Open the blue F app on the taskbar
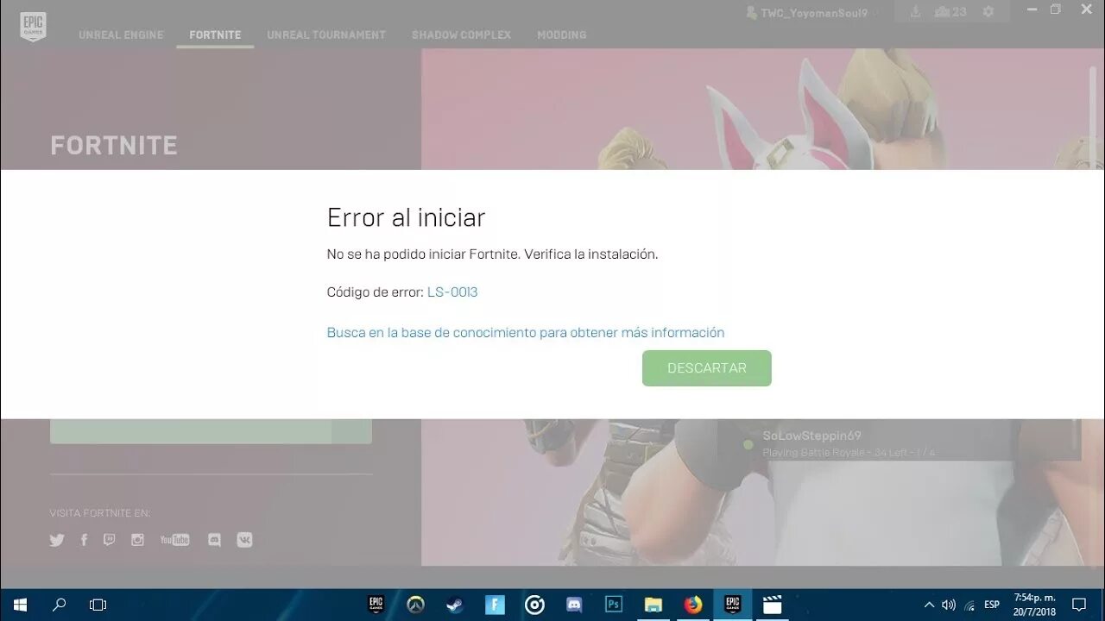The width and height of the screenshot is (1105, 621). (x=495, y=605)
